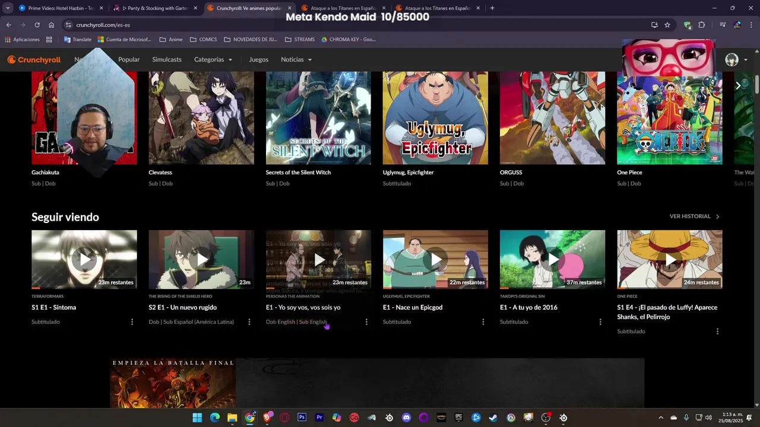Open options menu for Un nuevo rugido
This screenshot has height=427, width=760.
[x=249, y=322]
